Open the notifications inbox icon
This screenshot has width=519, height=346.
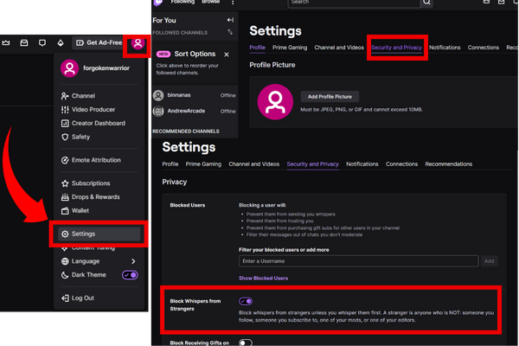click(24, 42)
